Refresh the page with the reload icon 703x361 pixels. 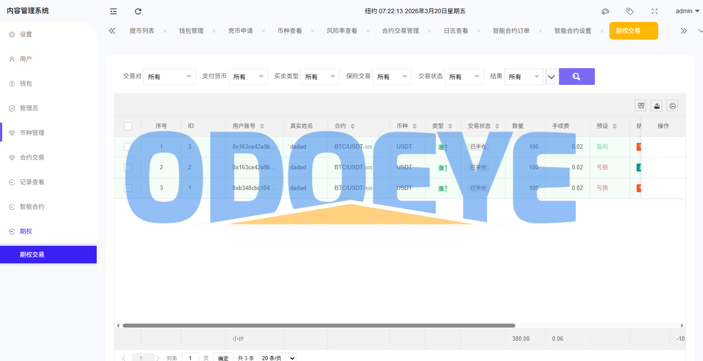[x=138, y=11]
